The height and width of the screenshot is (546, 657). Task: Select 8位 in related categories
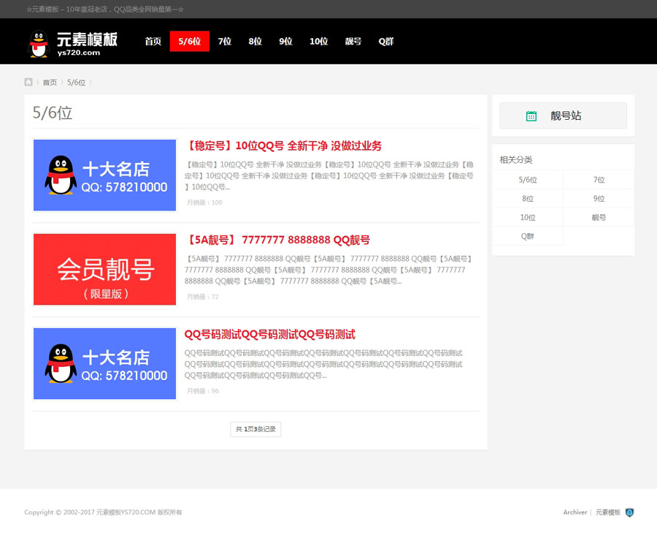point(528,199)
